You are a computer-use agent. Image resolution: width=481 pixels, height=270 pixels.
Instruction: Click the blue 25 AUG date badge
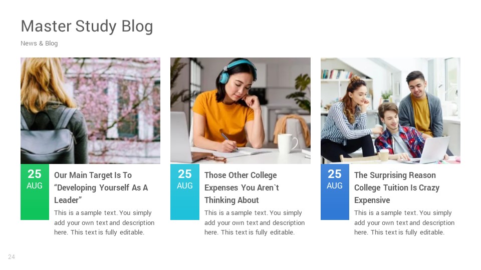tap(335, 192)
